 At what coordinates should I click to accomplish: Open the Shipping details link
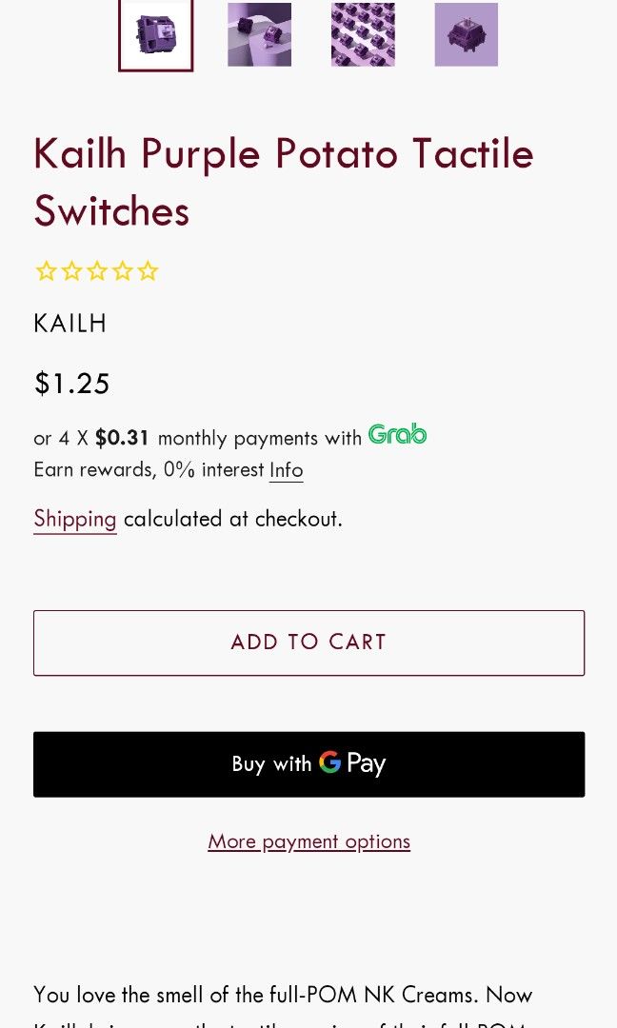pos(74,519)
